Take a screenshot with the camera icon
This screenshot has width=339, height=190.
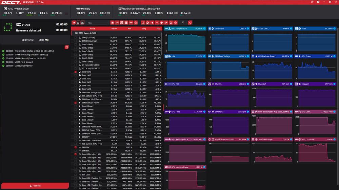318,2
